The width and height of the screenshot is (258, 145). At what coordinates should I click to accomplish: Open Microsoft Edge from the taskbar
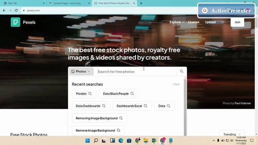click(121, 141)
